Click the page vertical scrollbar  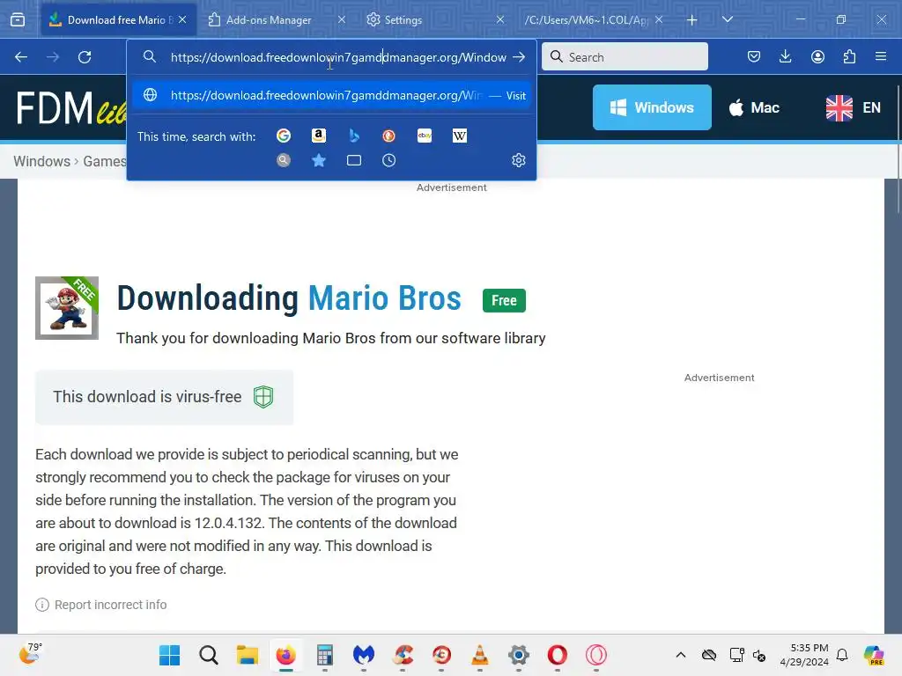coord(898,150)
